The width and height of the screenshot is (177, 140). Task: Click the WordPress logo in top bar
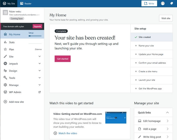click(x=4, y=4)
